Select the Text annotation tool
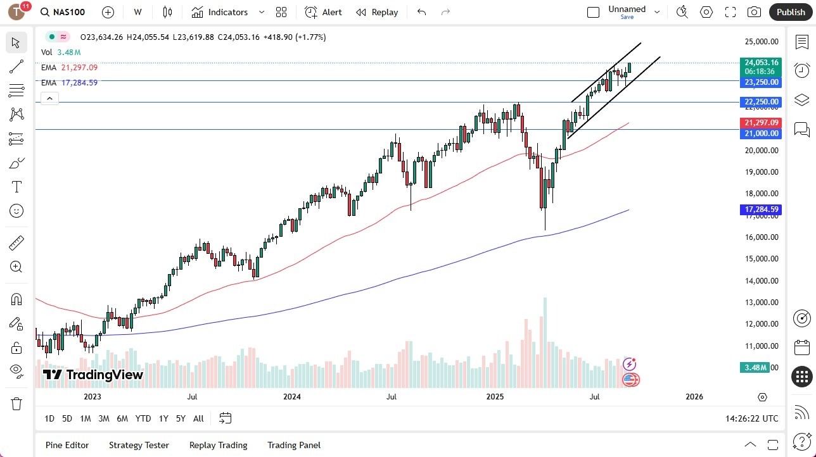The width and height of the screenshot is (816, 457). point(16,187)
